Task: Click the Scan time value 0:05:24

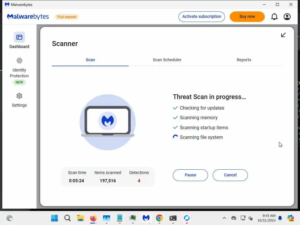Action: 76,180
